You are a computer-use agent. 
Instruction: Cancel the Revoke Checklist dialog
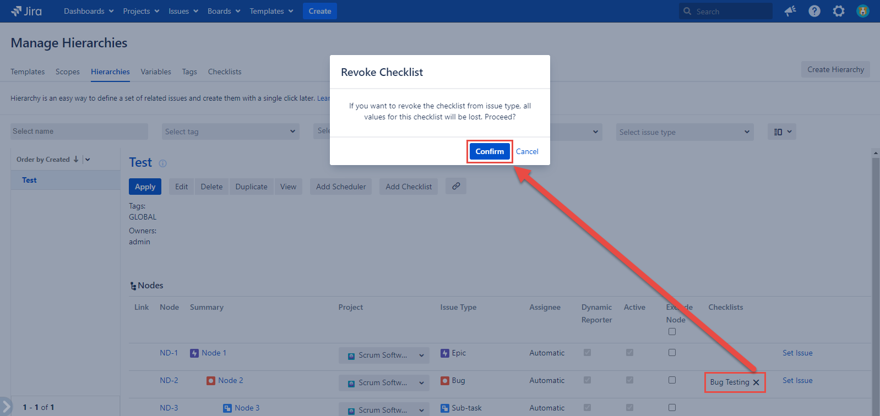coord(527,151)
